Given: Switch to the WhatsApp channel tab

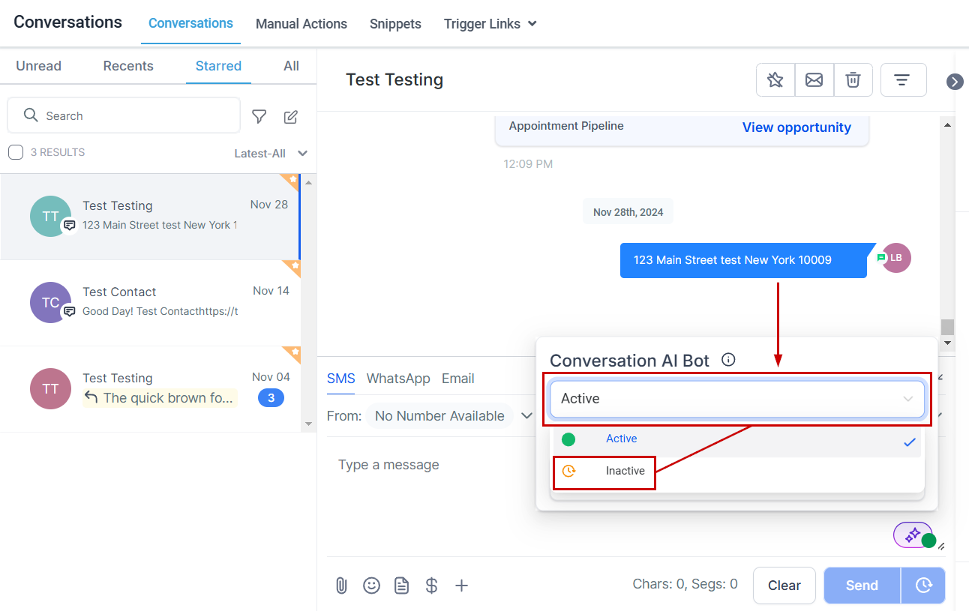Looking at the screenshot, I should coord(398,379).
